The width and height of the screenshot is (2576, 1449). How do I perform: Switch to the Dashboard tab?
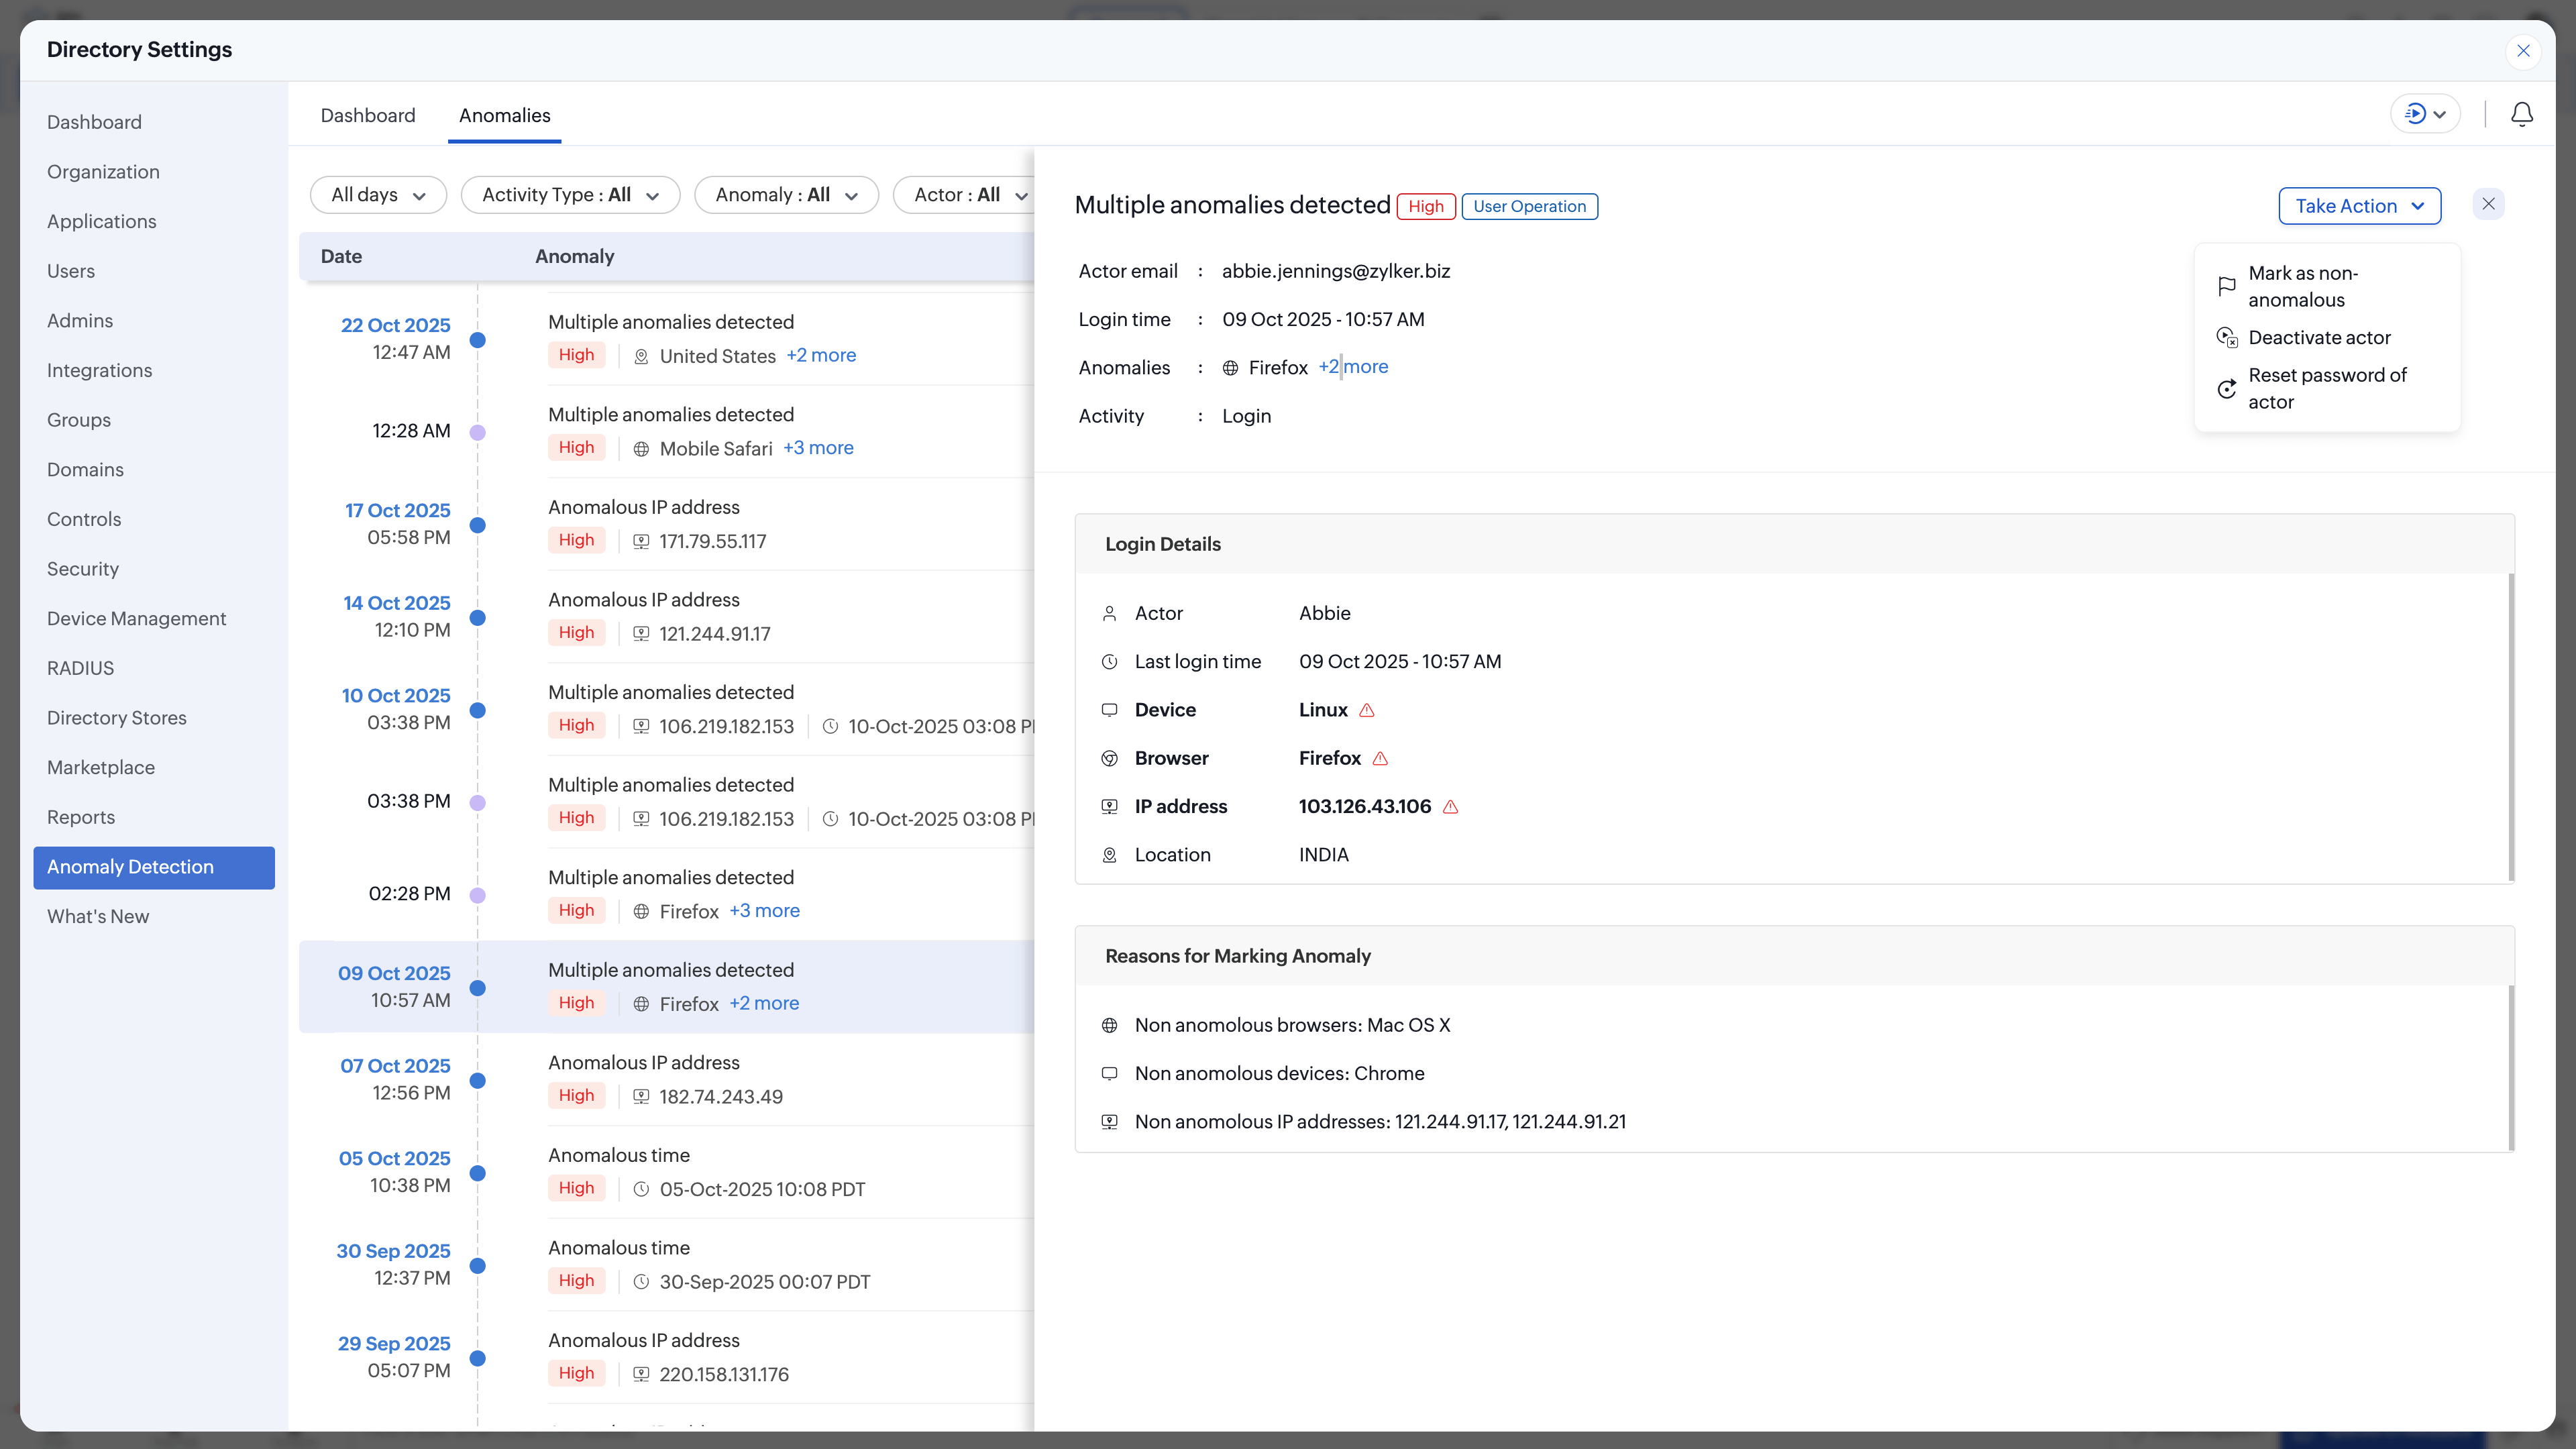point(368,115)
